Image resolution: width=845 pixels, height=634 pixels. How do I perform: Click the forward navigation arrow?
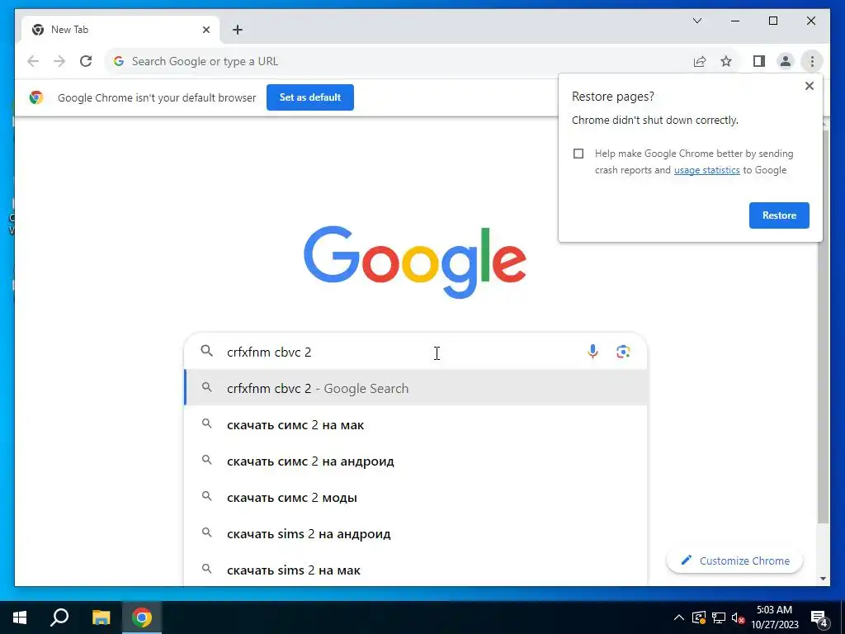(x=59, y=61)
